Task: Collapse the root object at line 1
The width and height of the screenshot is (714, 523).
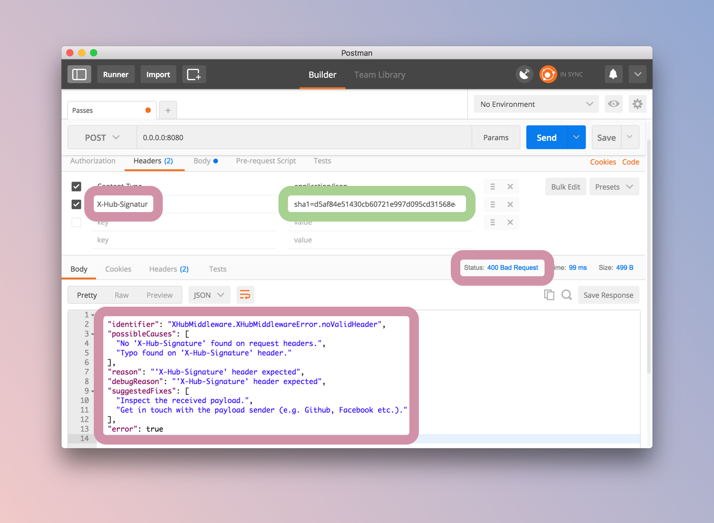Action: click(x=92, y=315)
